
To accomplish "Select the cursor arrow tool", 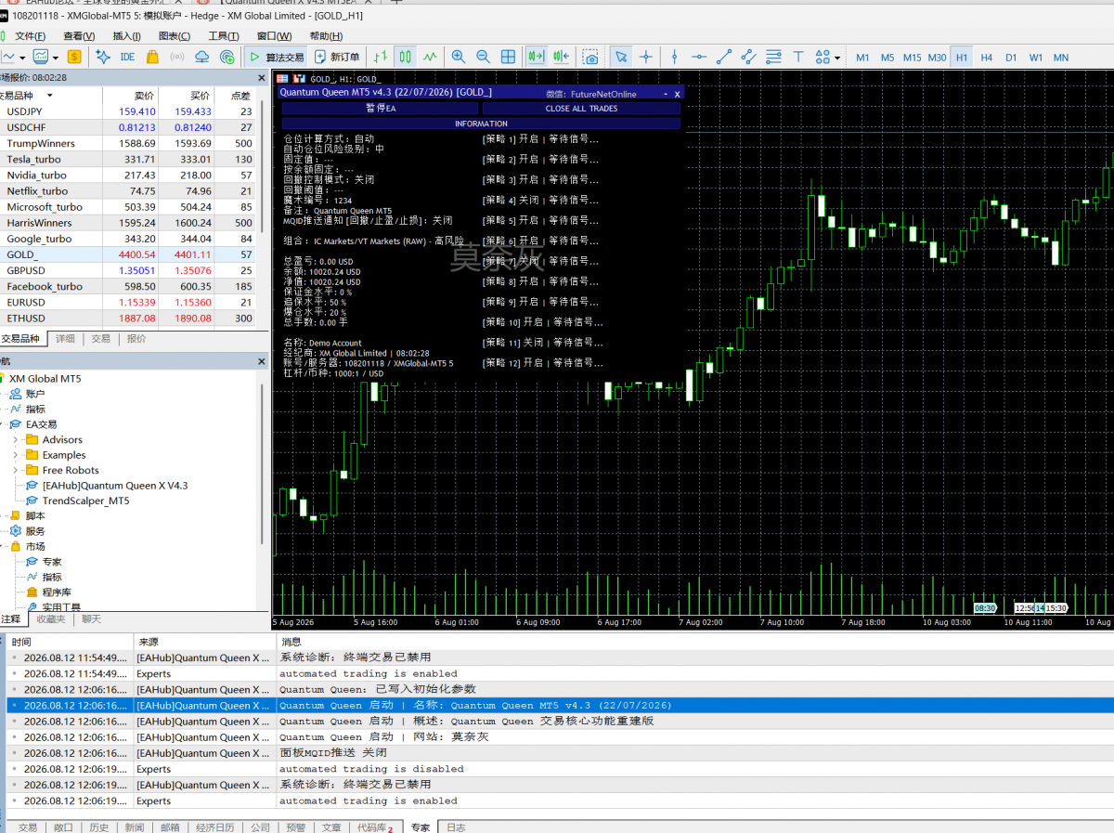I will (x=621, y=57).
